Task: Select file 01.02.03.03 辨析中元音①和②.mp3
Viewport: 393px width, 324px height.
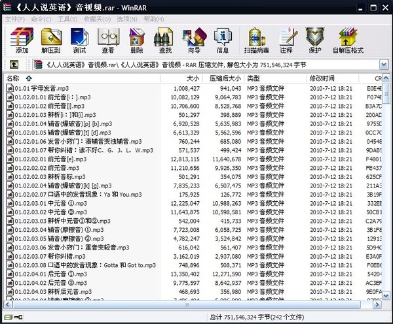Action: [63, 221]
